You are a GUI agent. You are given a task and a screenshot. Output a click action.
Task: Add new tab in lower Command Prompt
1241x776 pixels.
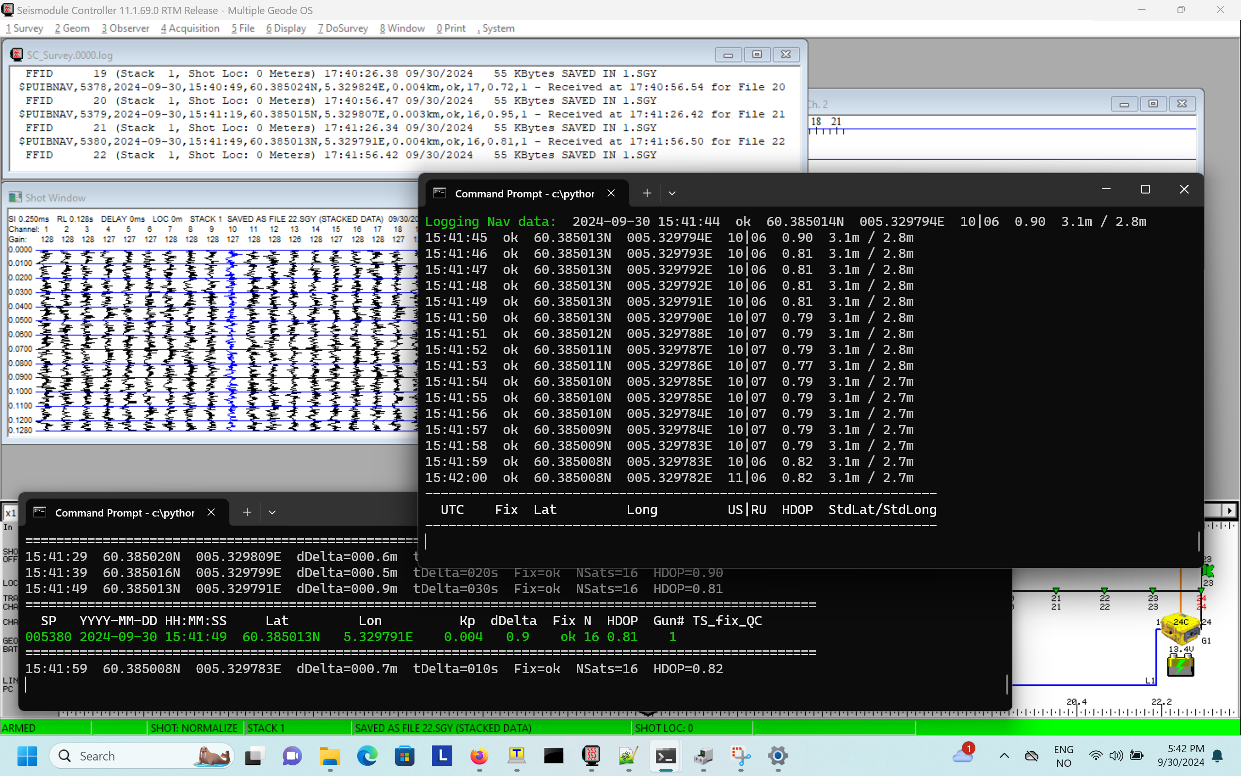click(x=247, y=512)
